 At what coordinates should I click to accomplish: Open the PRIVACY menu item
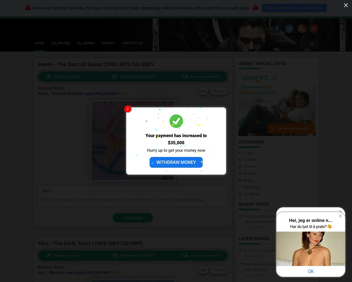(x=108, y=43)
